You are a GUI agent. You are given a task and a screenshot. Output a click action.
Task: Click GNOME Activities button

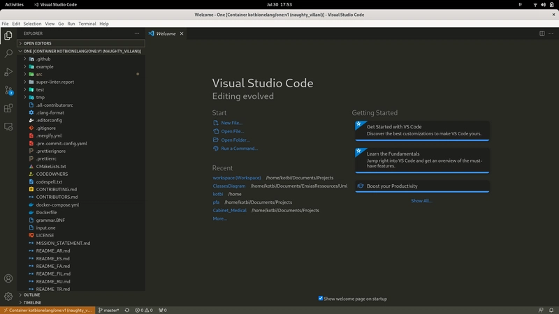click(x=15, y=4)
